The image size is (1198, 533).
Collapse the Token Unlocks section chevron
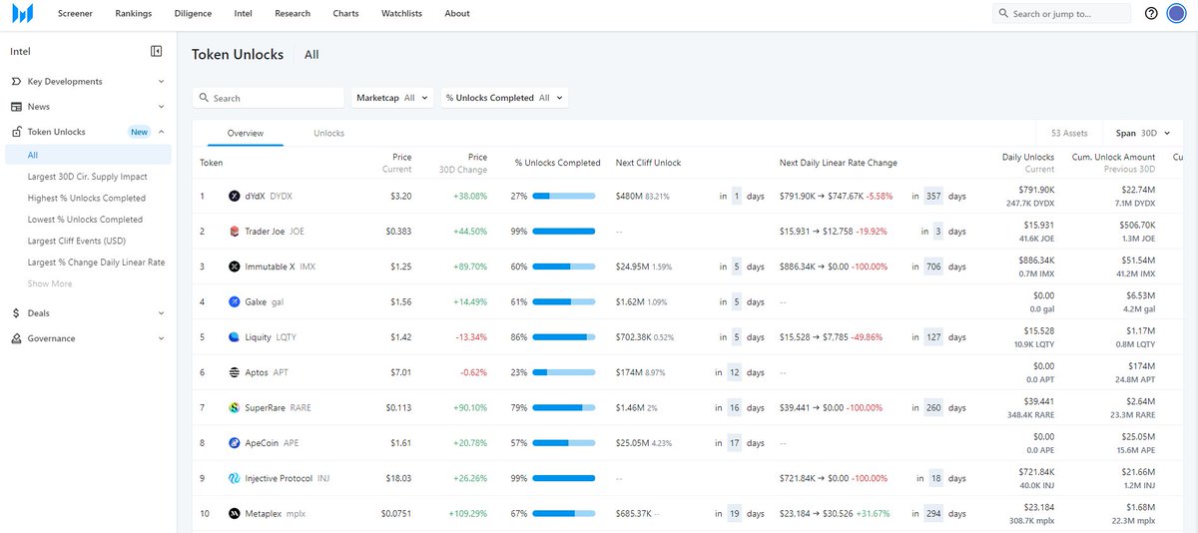[162, 132]
